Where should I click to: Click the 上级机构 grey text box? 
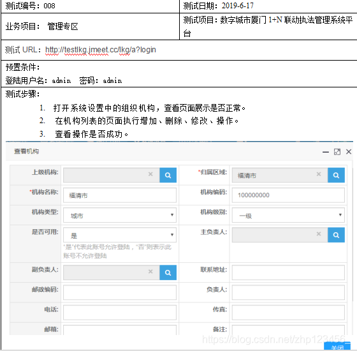(112, 175)
